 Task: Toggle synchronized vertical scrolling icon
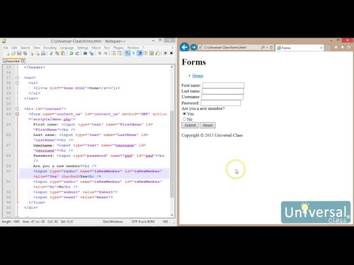(113, 54)
